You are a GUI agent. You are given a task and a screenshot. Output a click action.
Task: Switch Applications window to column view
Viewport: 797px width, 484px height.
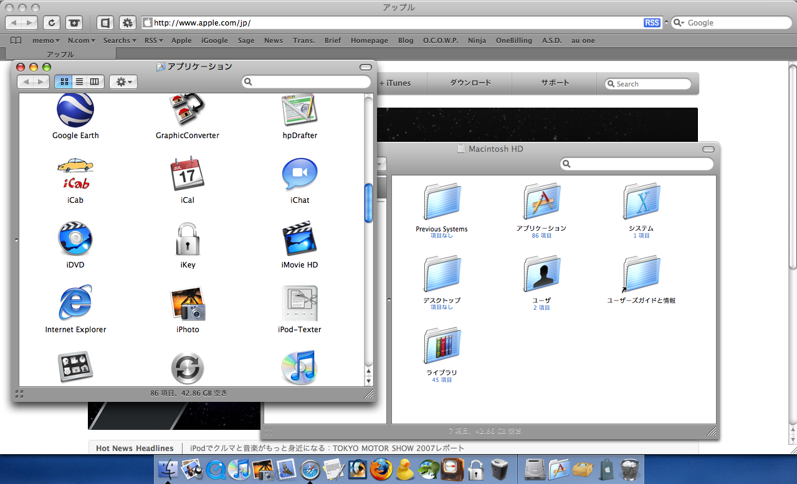pyautogui.click(x=95, y=81)
